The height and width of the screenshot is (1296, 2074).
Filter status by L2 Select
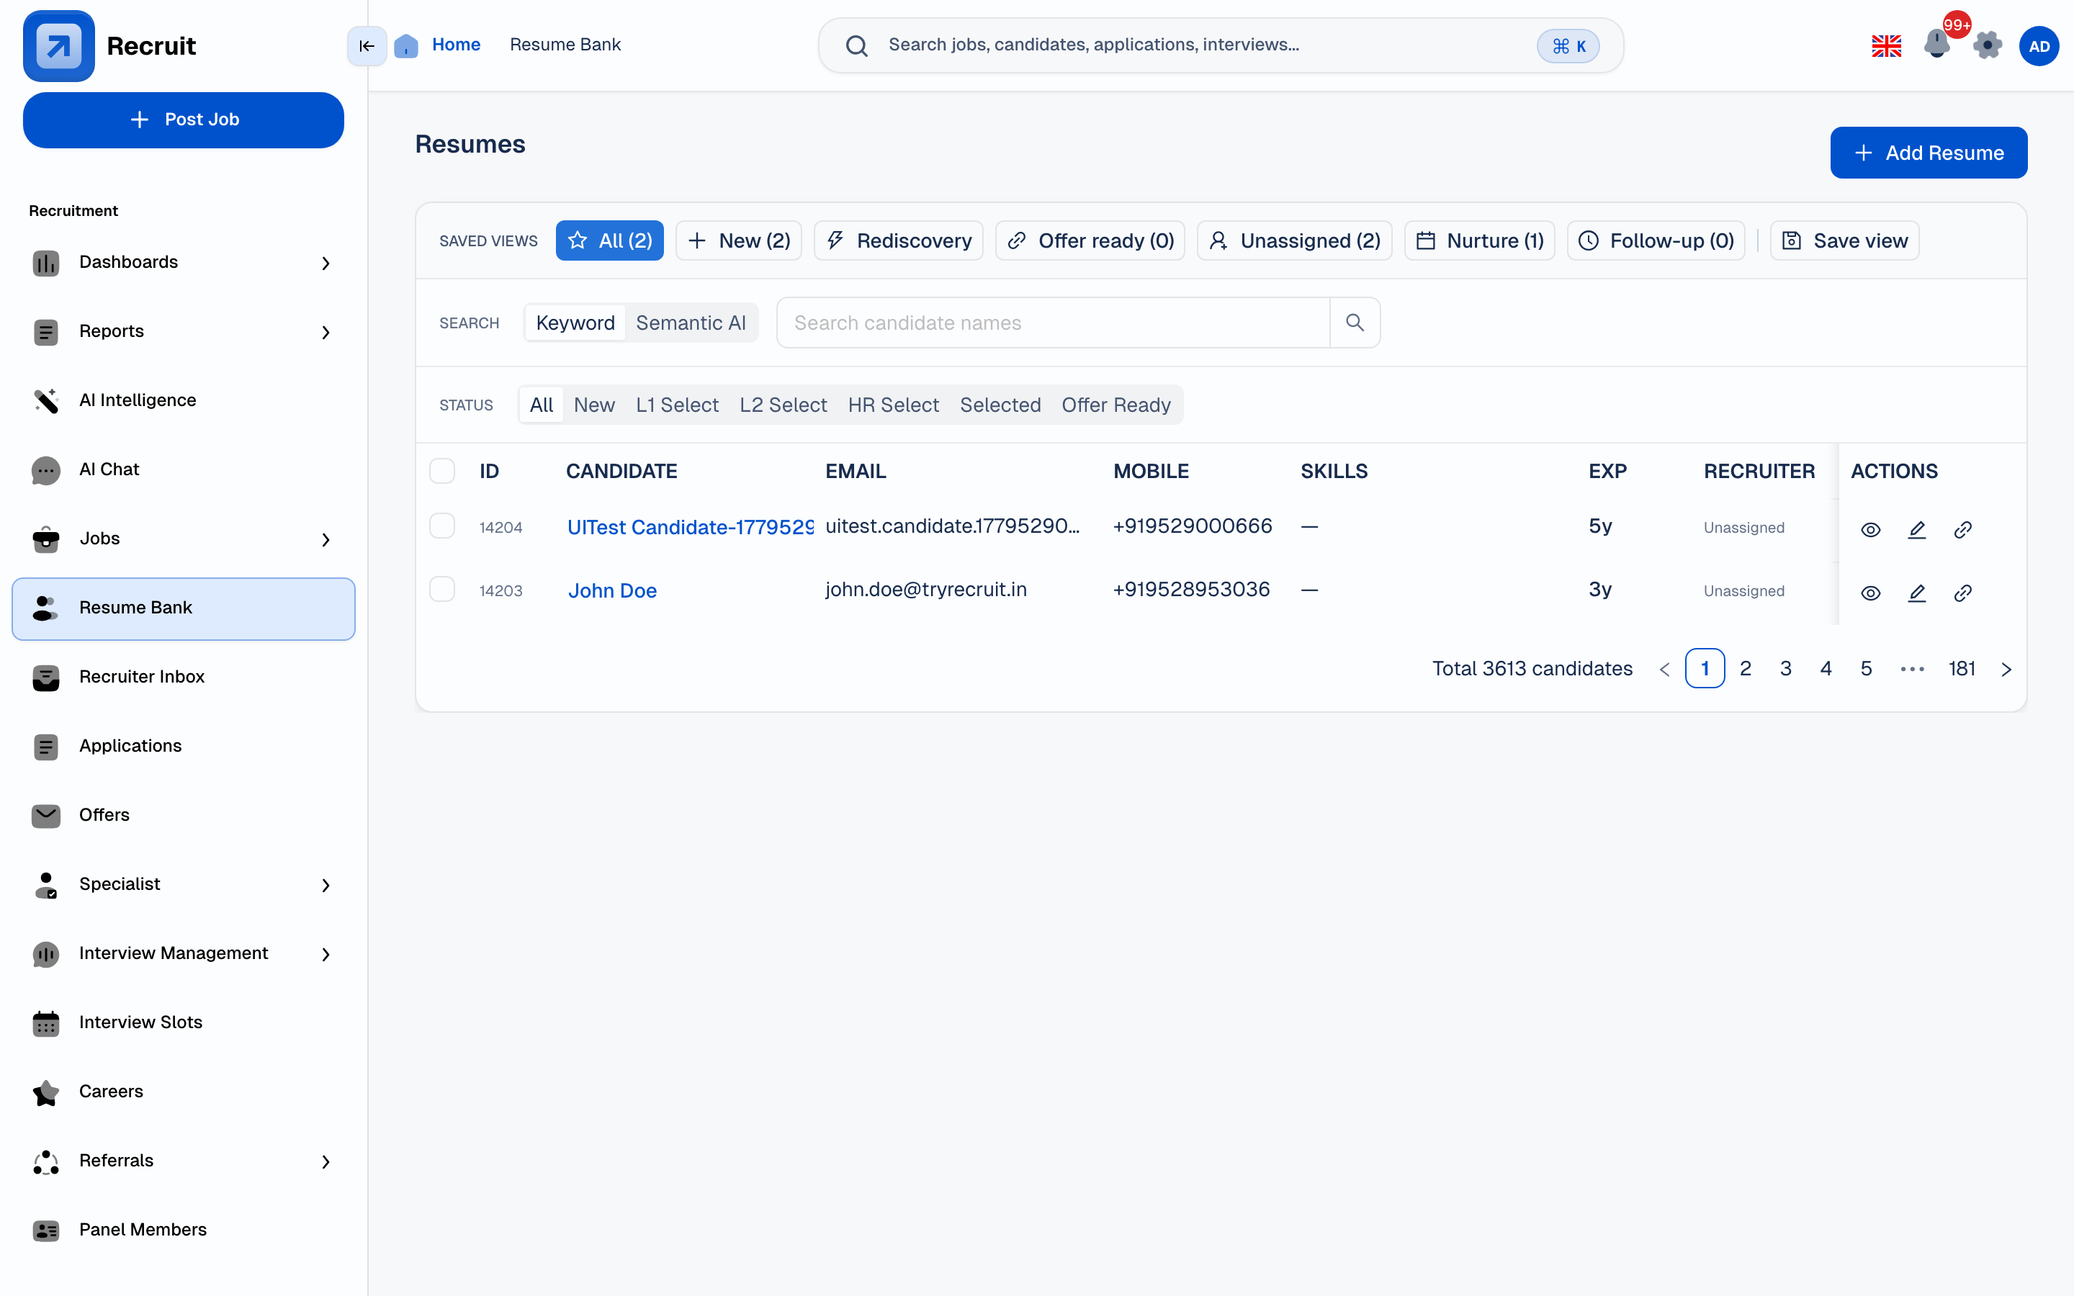pyautogui.click(x=783, y=405)
